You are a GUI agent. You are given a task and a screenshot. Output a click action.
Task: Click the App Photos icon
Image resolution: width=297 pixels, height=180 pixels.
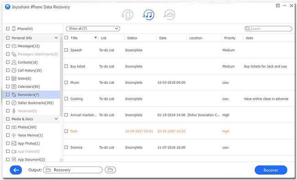pos(14,144)
